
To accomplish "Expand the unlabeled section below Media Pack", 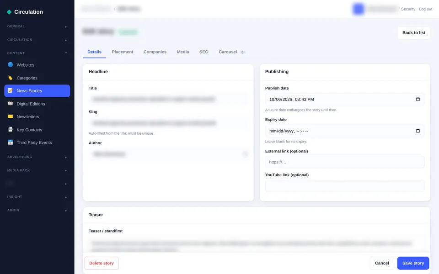I will 37,184.
